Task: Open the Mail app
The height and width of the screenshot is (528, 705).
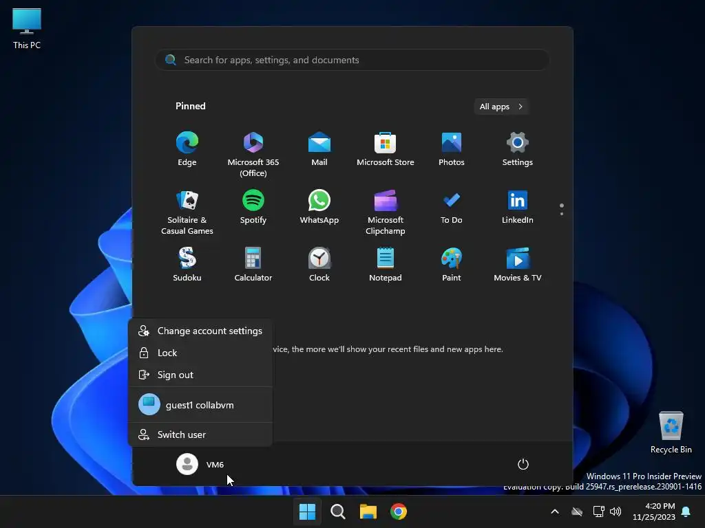Action: (319, 149)
